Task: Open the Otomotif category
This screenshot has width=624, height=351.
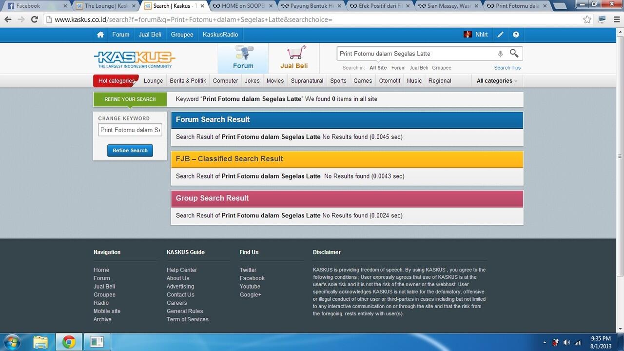Action: [390, 81]
